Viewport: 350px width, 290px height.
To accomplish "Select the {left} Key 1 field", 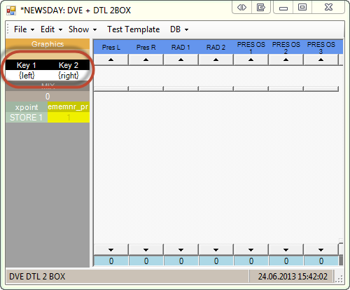I will point(27,76).
